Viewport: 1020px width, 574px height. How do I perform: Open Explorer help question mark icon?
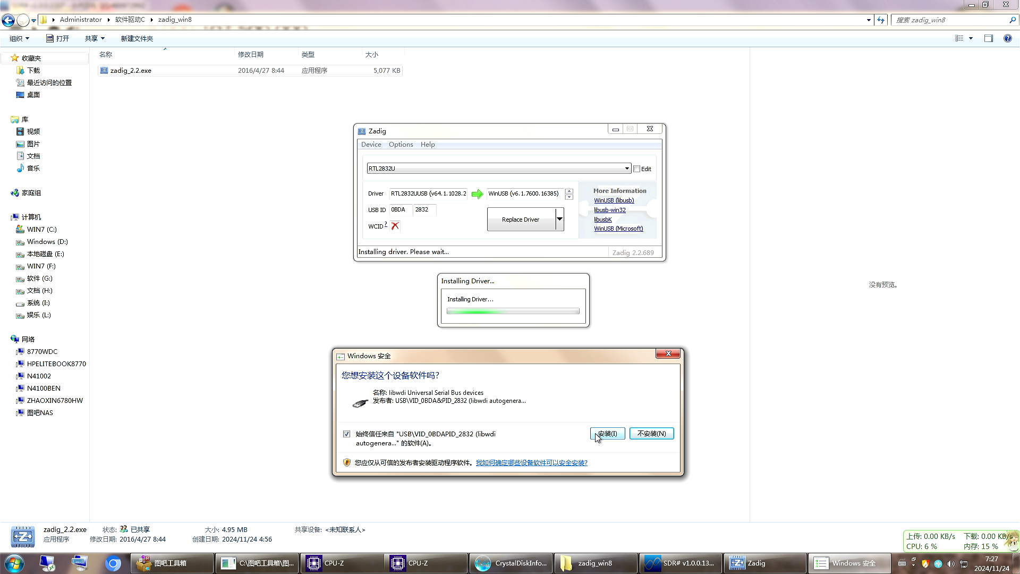click(1008, 38)
